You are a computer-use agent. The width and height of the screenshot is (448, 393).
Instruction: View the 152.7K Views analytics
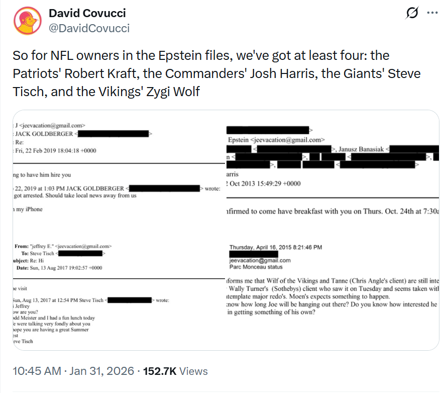[x=175, y=371]
